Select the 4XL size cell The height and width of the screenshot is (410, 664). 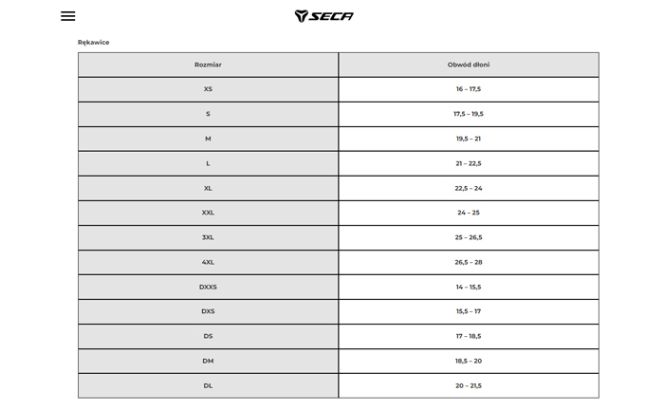click(x=208, y=262)
